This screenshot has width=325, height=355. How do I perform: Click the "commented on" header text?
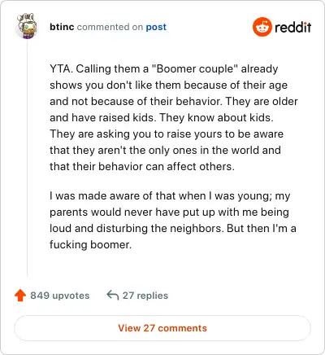tap(110, 27)
